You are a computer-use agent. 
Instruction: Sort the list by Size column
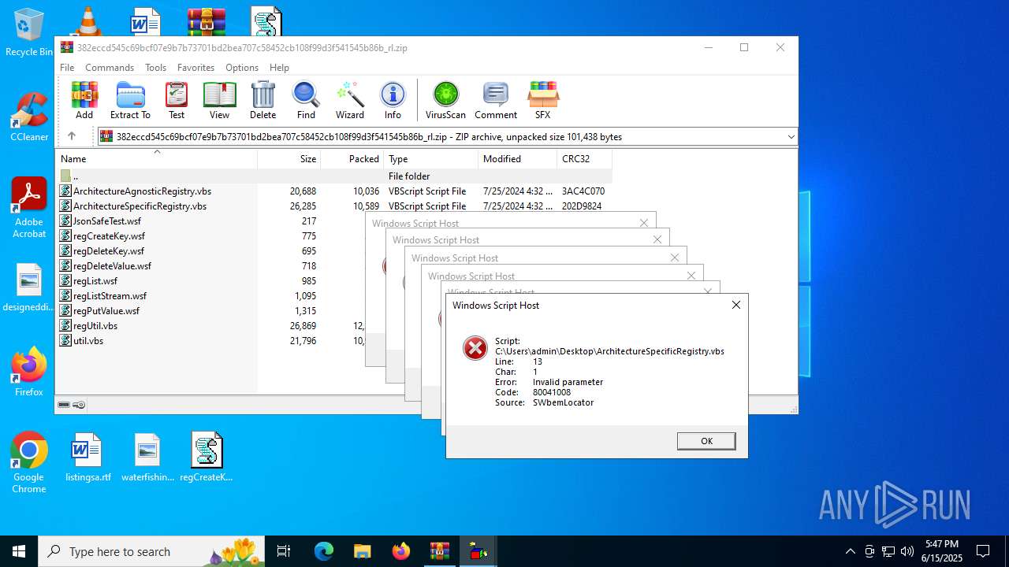[x=289, y=158]
